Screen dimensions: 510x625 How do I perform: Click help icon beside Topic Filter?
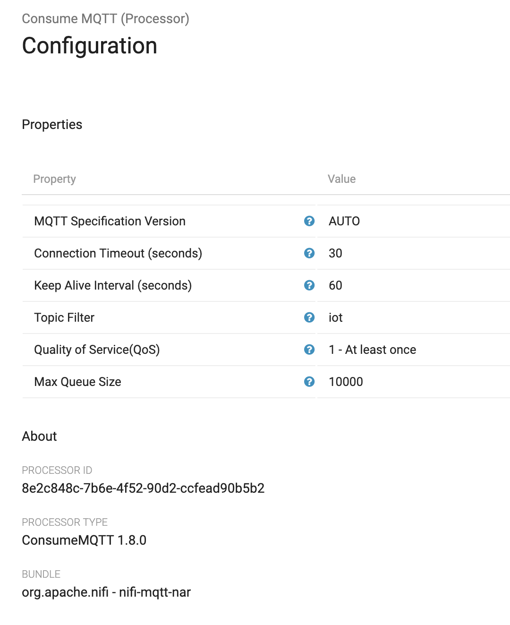click(x=309, y=317)
